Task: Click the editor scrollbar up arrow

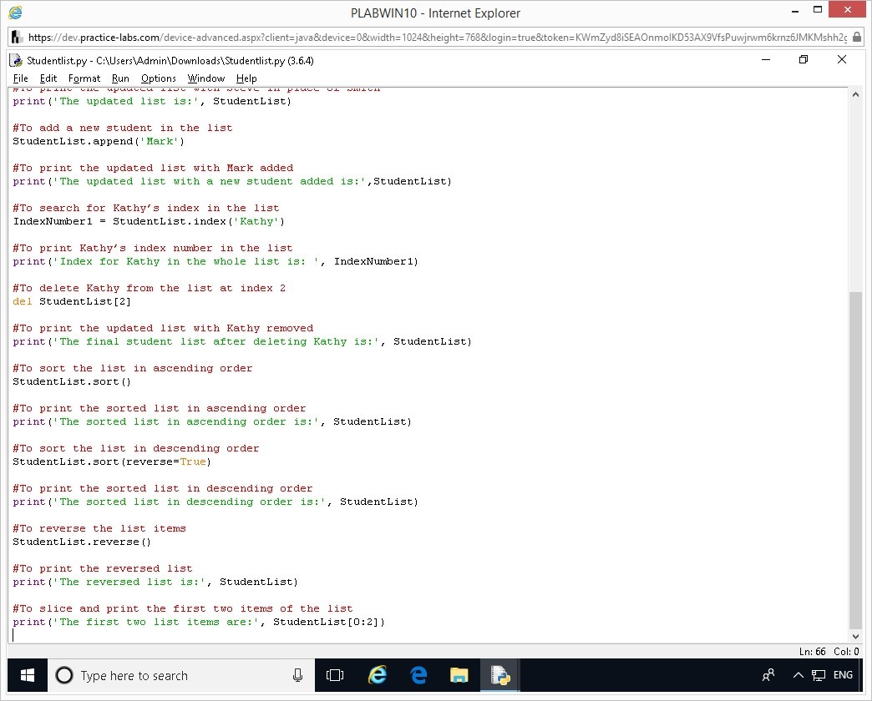Action: (854, 94)
